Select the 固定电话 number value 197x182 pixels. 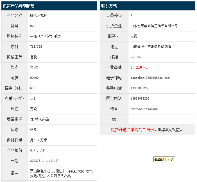tap(140, 98)
